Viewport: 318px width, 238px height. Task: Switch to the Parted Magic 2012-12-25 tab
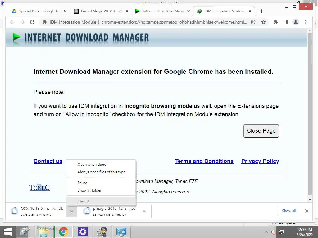pos(101,11)
